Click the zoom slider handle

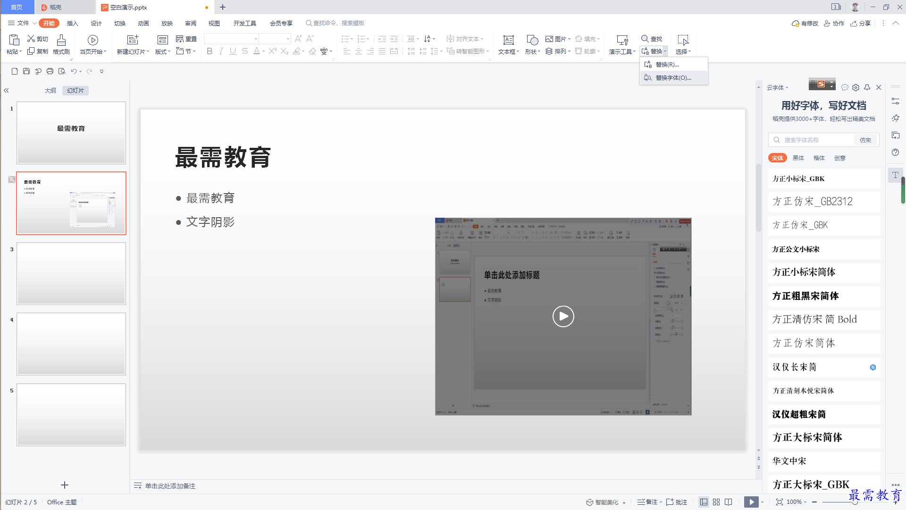coord(855,502)
